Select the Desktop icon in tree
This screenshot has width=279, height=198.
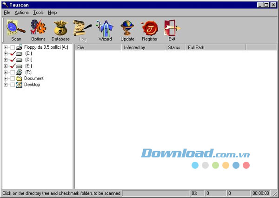coord(19,85)
